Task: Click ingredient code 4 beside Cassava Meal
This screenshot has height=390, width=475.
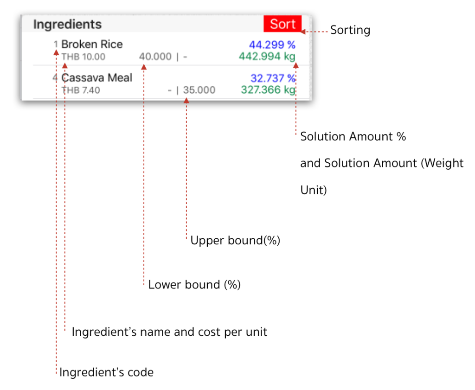Action: coord(55,78)
